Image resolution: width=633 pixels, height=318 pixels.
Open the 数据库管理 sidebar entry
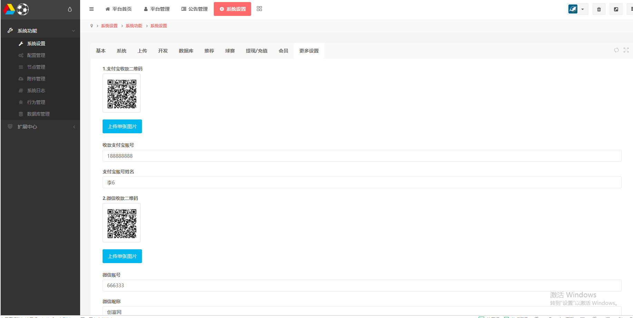pyautogui.click(x=39, y=114)
